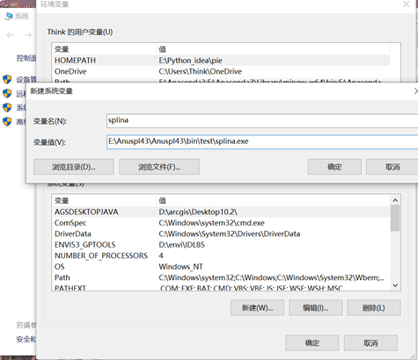Click the system variables list scrollbar thumb

[395, 218]
